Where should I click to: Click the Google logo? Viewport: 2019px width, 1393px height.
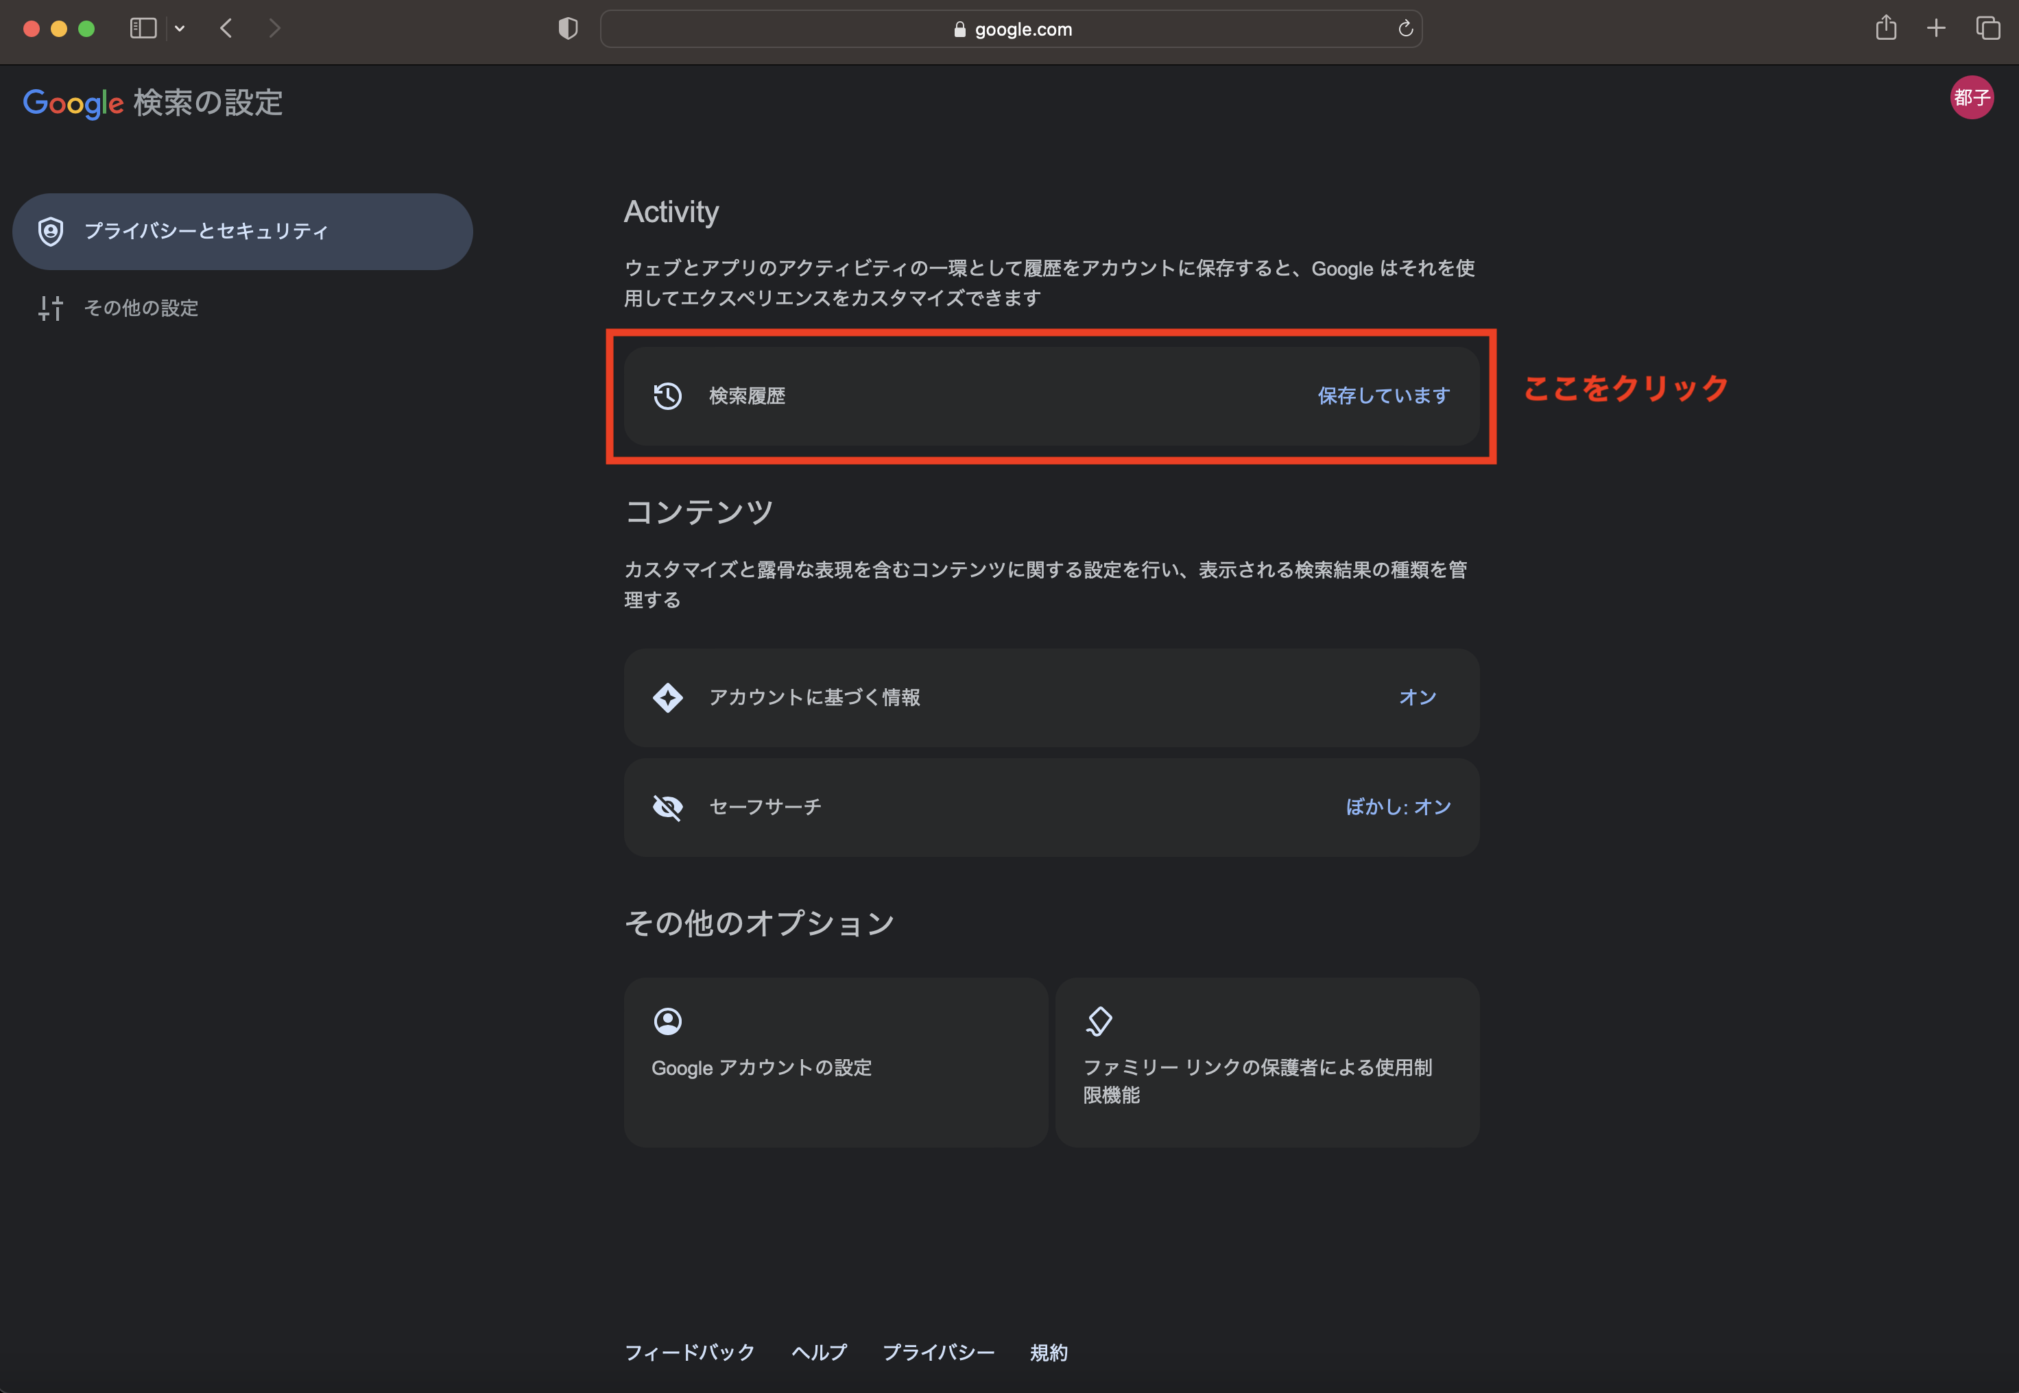tap(73, 103)
